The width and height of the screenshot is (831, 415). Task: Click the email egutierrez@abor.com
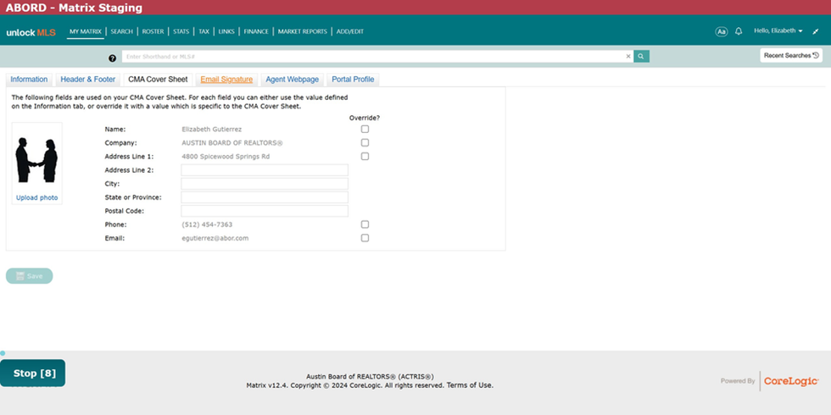tap(215, 238)
